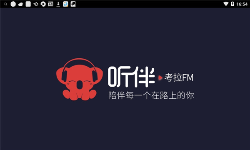This screenshot has height=150, width=250.
Task: Click the 考拉FM text
Action: click(179, 77)
